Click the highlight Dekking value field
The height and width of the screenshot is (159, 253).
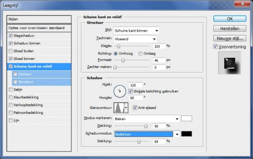pos(159,126)
